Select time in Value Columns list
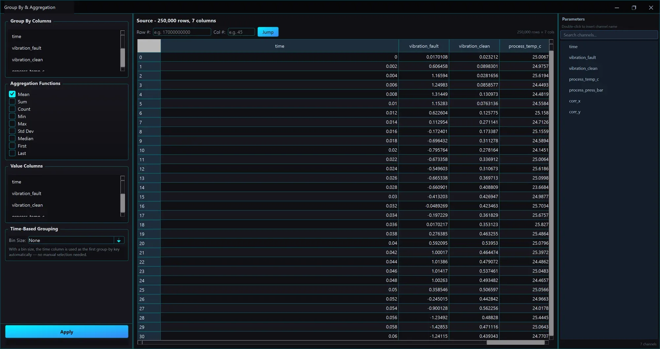Image resolution: width=660 pixels, height=349 pixels. [64, 182]
